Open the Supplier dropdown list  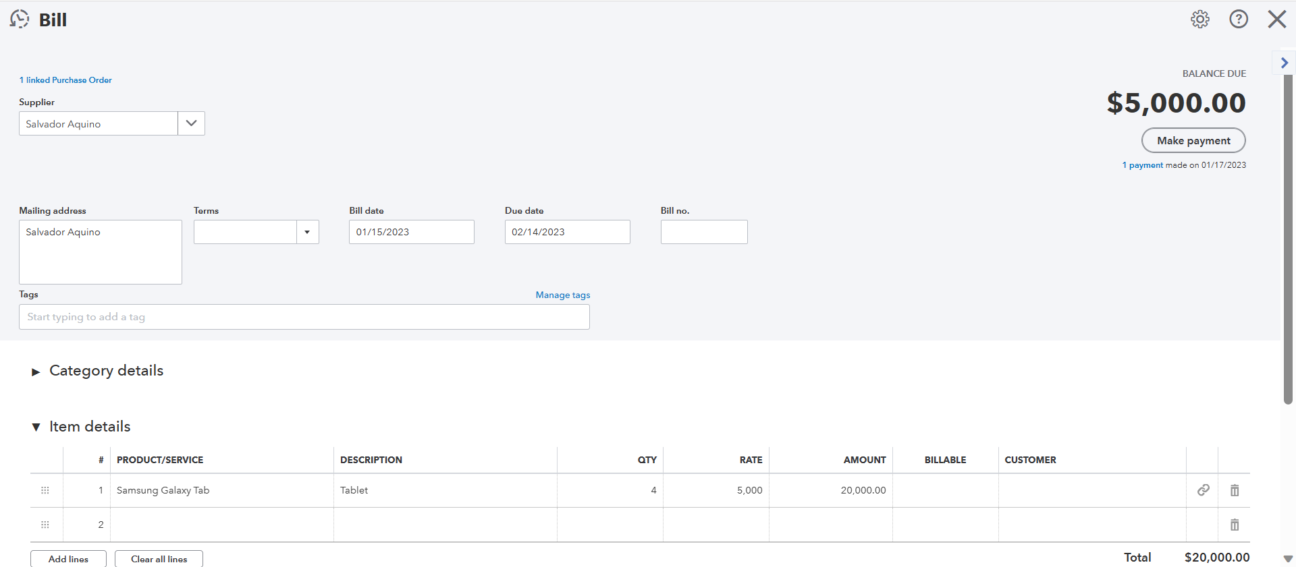click(x=191, y=123)
